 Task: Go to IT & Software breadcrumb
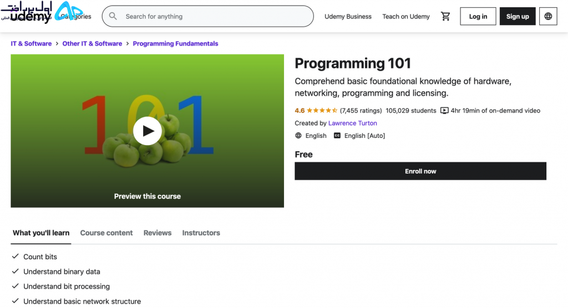(31, 44)
